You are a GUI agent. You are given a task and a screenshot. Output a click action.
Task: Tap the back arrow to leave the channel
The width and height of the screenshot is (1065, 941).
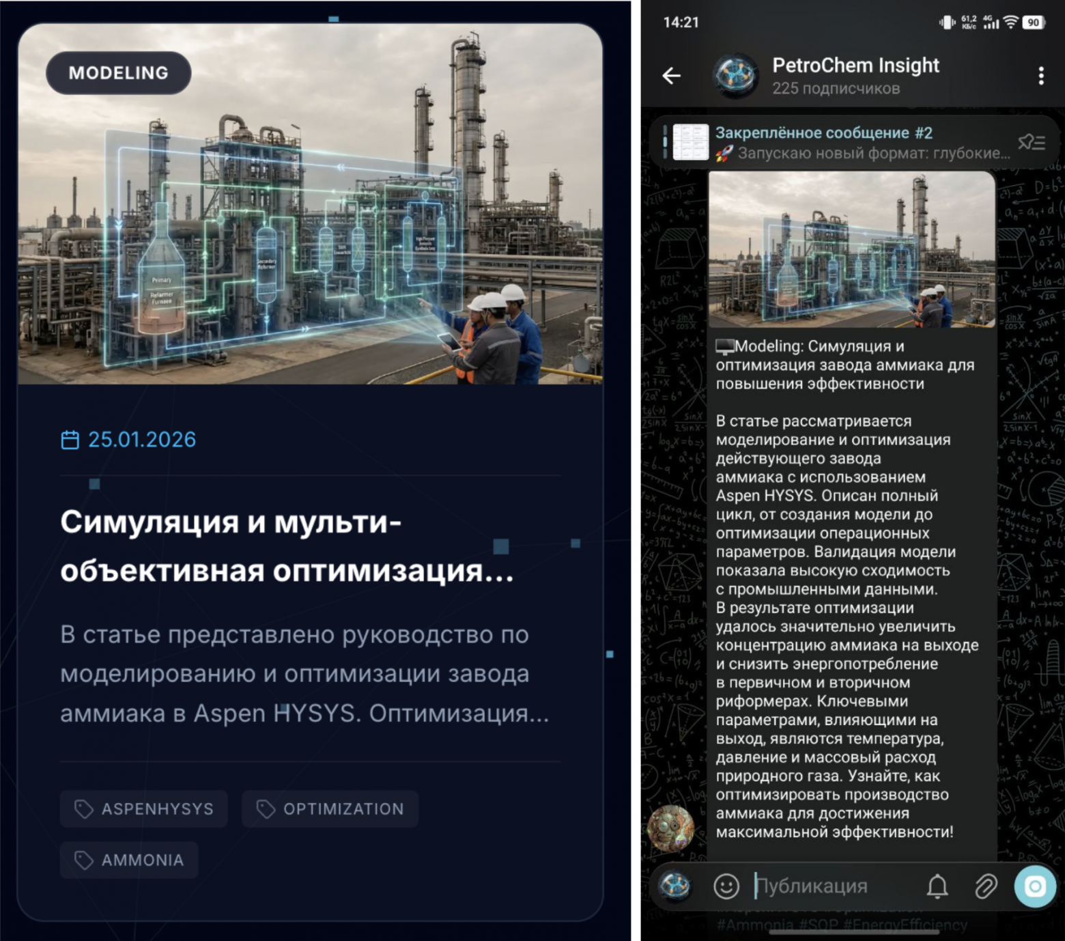pos(671,76)
